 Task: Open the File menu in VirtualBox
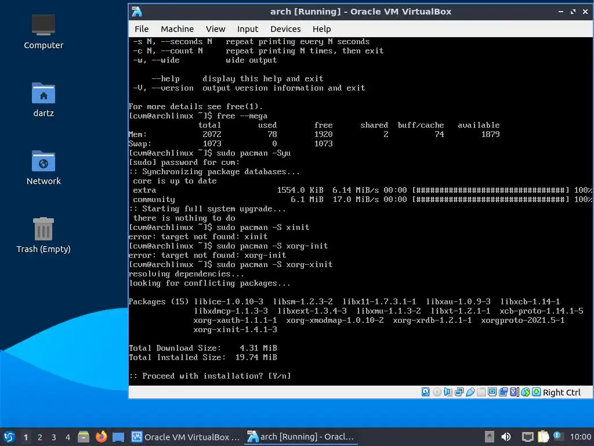(x=142, y=29)
